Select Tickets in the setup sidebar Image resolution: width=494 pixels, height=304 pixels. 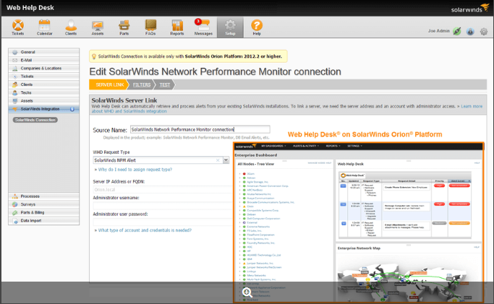(x=44, y=77)
